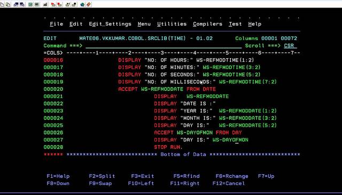
Task: Click WS-REFMODTIME(3:2) on the minutes line
Action: coord(231,67)
